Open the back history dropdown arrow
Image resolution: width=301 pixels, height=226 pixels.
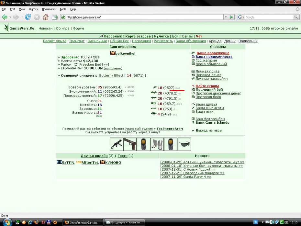pyautogui.click(x=10, y=17)
